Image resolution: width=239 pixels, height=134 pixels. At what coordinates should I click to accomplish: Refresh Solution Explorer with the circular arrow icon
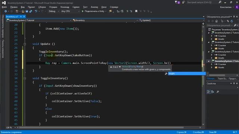coord(232,21)
